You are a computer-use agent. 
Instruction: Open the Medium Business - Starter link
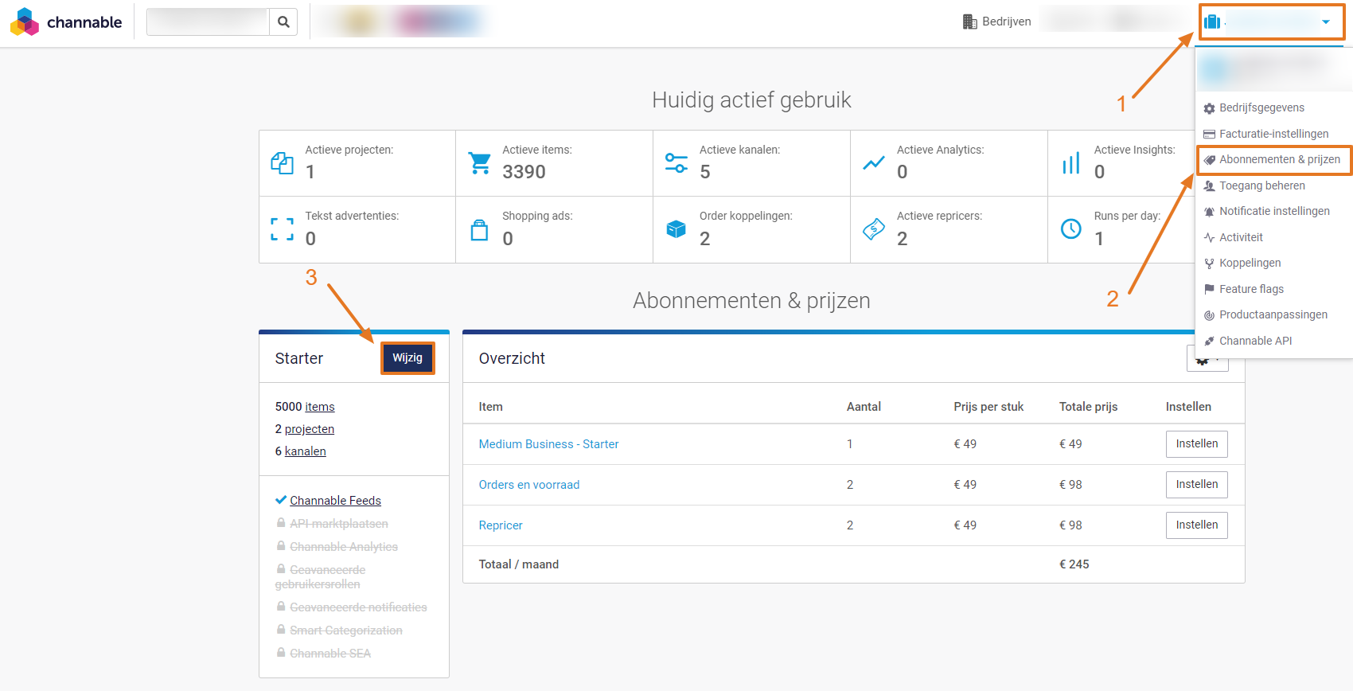click(x=548, y=444)
